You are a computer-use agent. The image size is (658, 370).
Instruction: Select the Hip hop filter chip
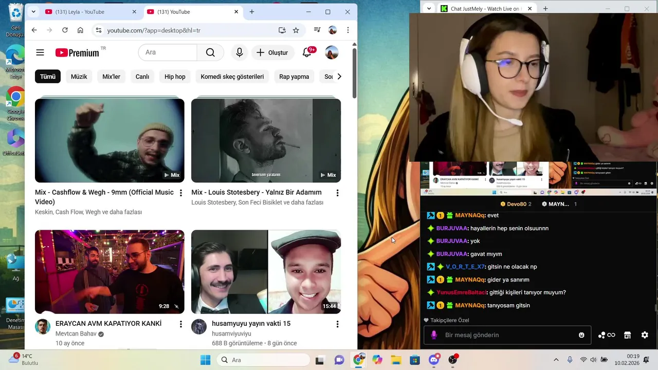(175, 77)
